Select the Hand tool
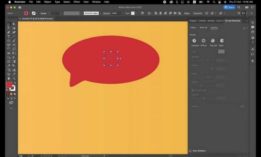261x157 pixels. [x=9, y=78]
